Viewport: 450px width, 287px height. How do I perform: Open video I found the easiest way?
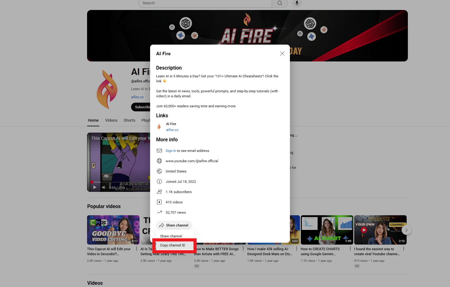coord(377,251)
